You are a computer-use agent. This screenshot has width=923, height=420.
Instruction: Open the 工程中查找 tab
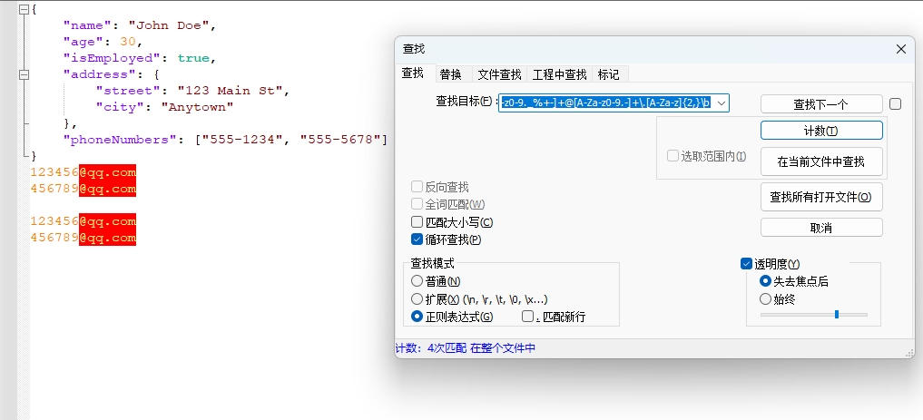point(559,74)
